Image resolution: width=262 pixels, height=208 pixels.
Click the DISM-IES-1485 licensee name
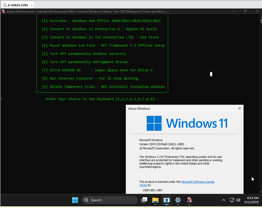coord(152,190)
